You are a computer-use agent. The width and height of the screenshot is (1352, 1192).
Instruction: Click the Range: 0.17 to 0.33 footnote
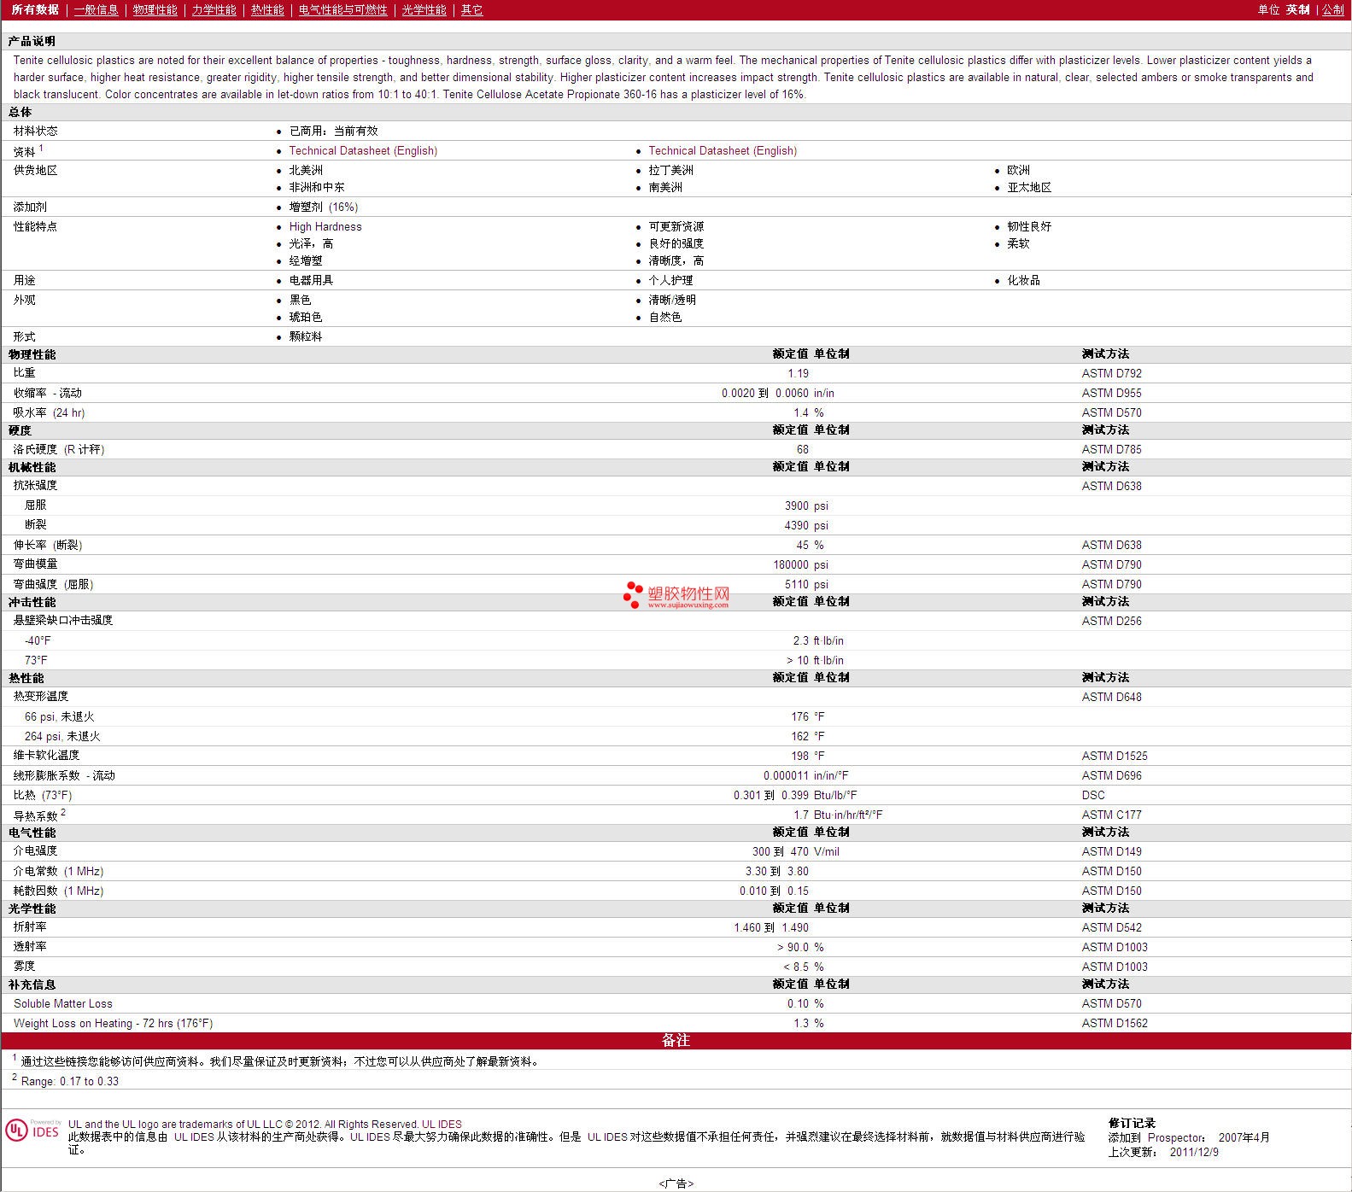click(70, 1081)
